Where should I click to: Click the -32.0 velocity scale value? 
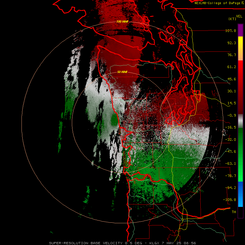pyautogui.click(x=231, y=140)
